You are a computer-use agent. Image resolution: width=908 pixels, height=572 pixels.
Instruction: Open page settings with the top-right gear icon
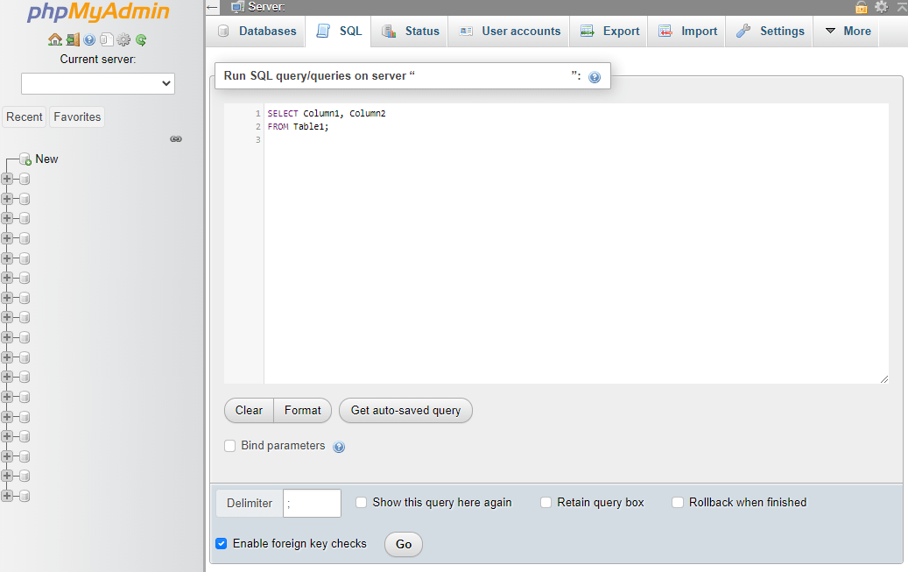(881, 6)
